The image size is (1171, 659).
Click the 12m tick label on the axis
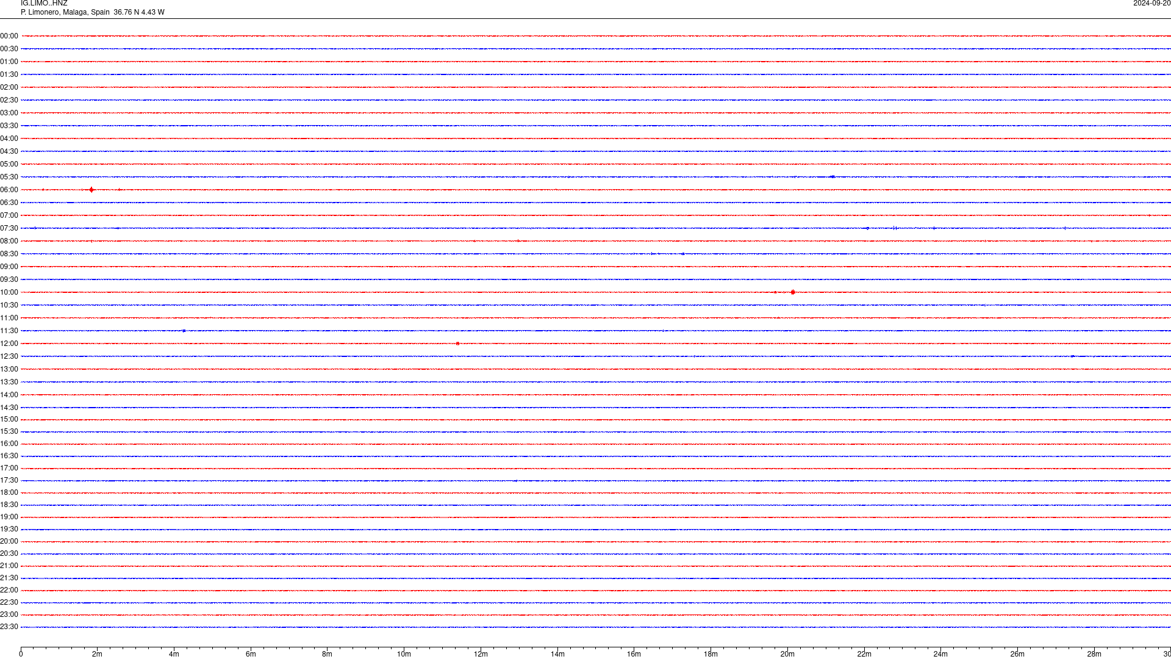point(481,654)
